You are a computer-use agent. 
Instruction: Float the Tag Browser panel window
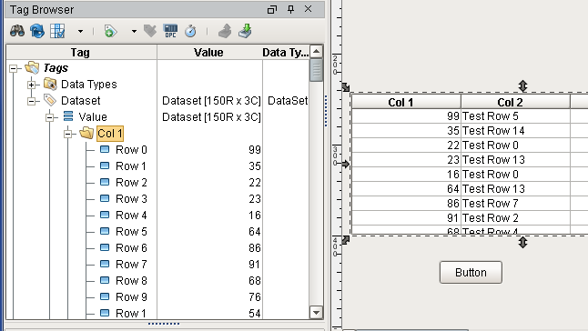272,9
